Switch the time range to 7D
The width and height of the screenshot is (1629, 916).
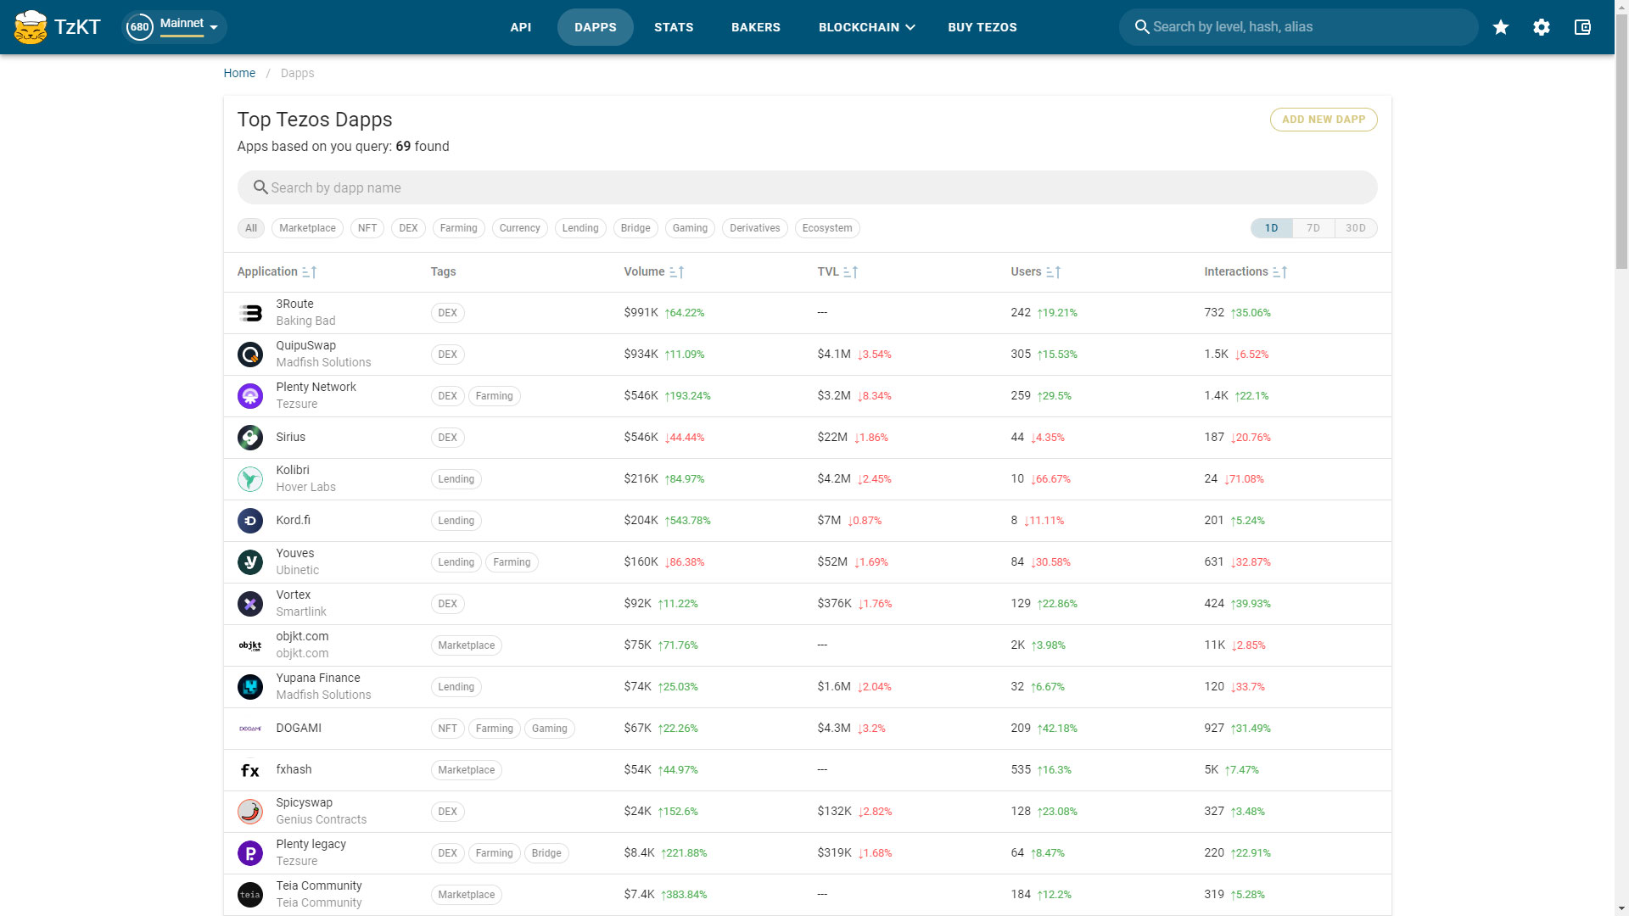point(1313,227)
